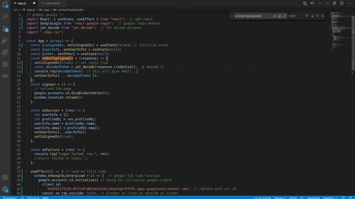Click the AWS status bar item

click(45, 198)
